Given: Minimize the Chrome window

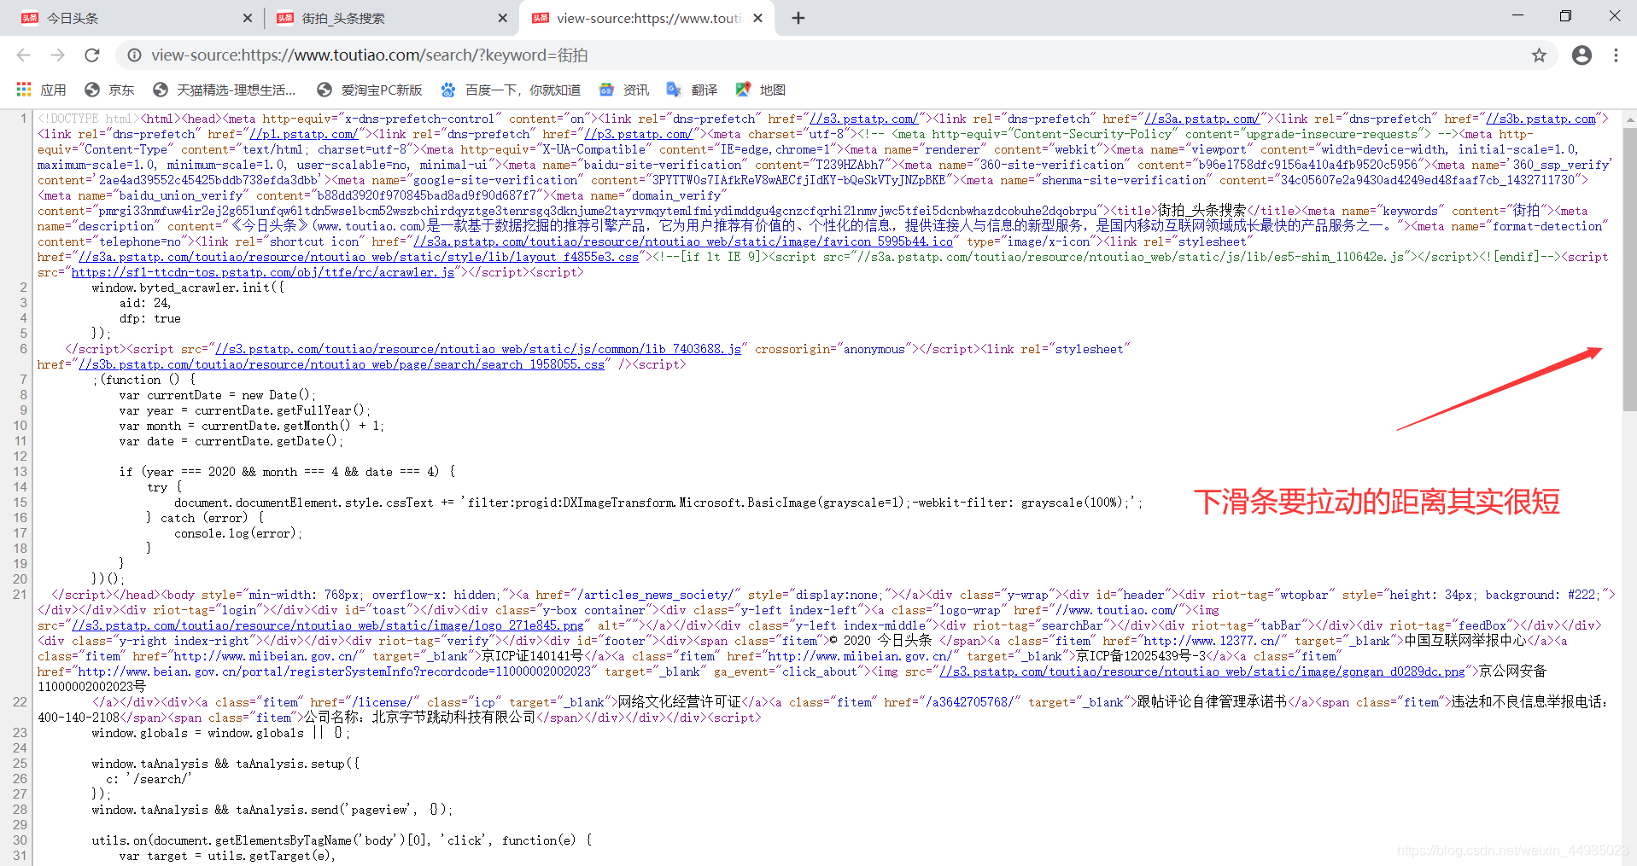Looking at the screenshot, I should 1517,16.
